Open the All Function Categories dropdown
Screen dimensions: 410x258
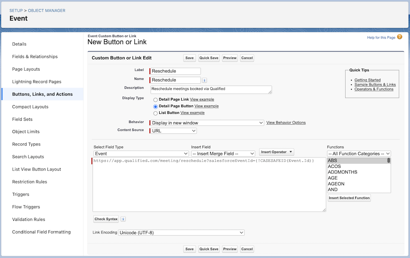[359, 154]
